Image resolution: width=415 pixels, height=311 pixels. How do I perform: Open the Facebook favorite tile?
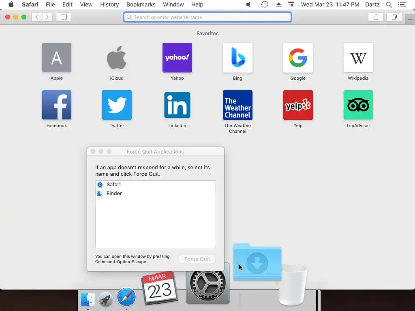click(57, 105)
